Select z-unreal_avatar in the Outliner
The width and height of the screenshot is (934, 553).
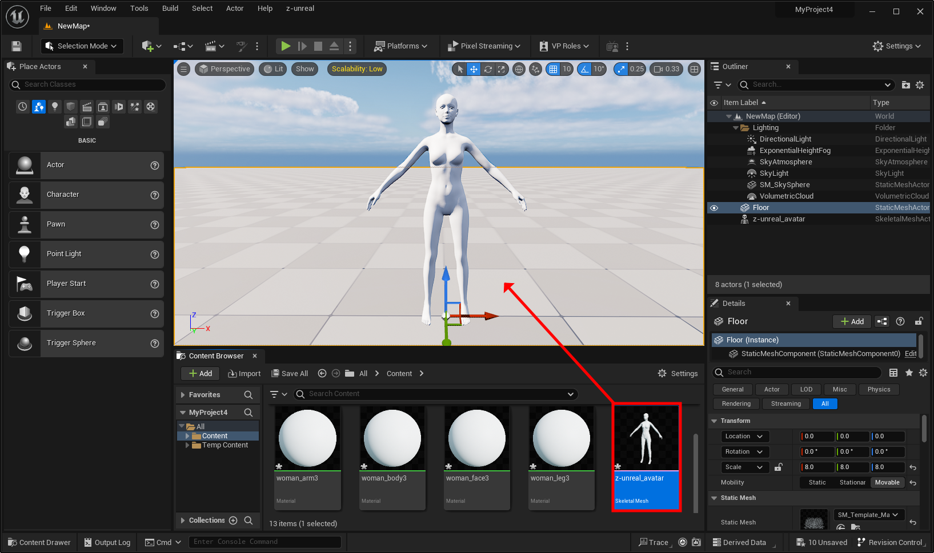pyautogui.click(x=778, y=219)
